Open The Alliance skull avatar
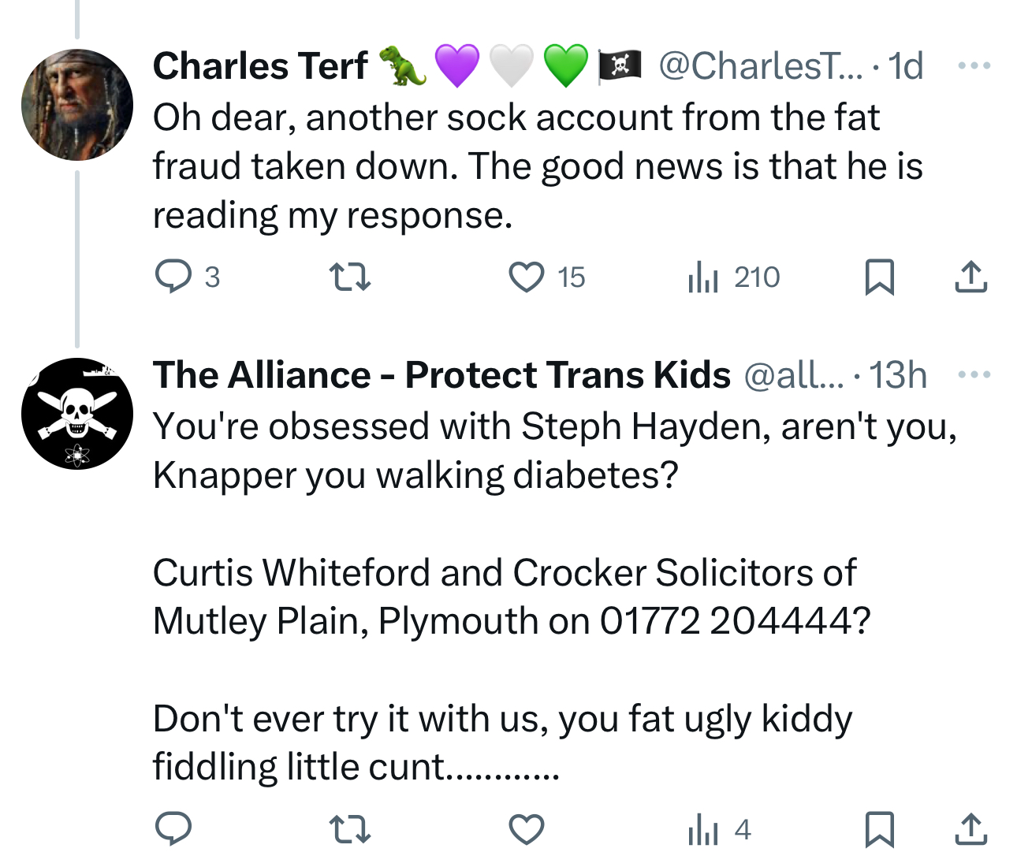 click(77, 414)
